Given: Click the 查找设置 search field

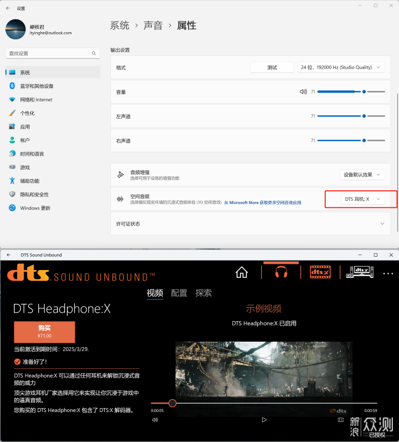Looking at the screenshot, I should click(x=53, y=53).
